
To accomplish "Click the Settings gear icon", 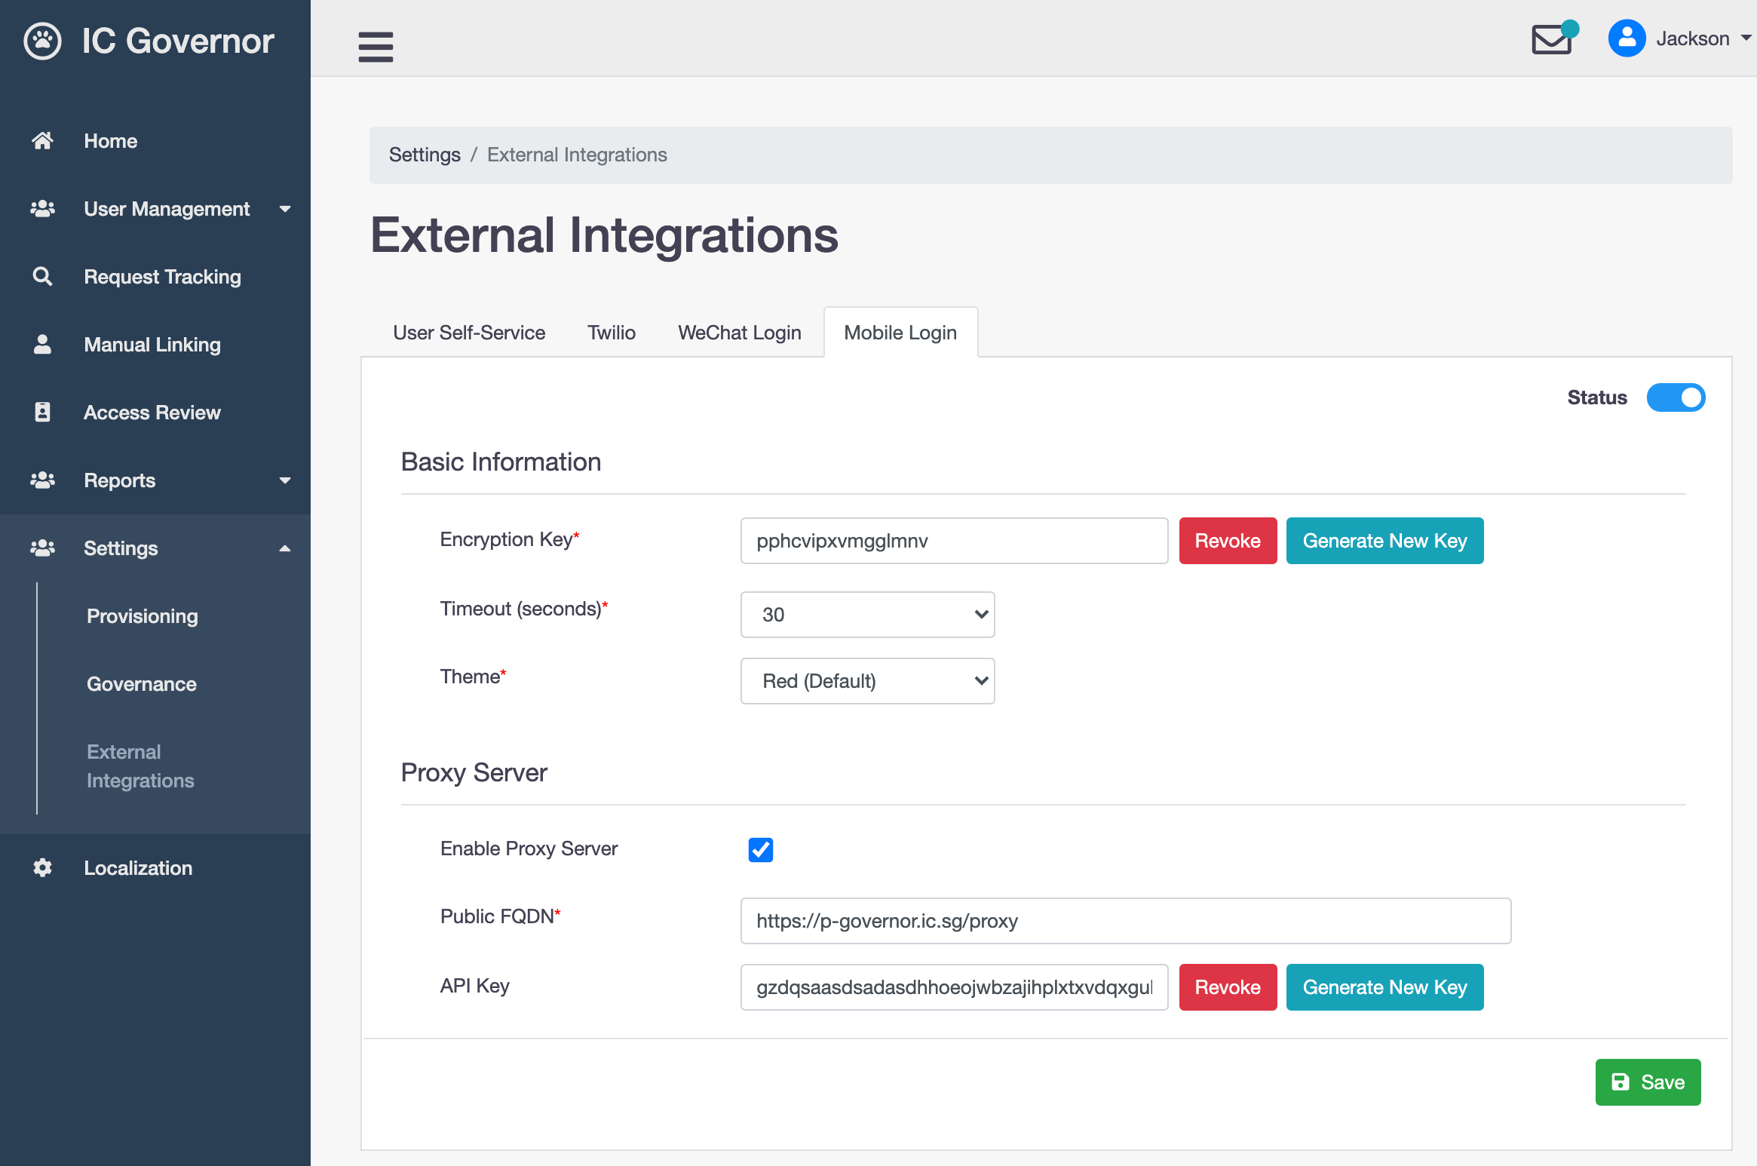I will [x=41, y=868].
